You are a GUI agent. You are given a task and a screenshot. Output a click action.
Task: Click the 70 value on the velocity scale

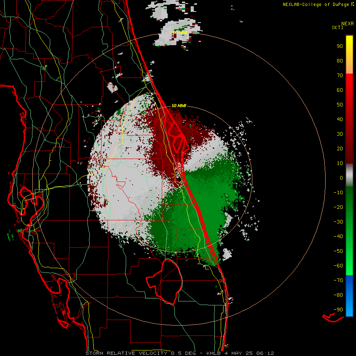coord(340,76)
